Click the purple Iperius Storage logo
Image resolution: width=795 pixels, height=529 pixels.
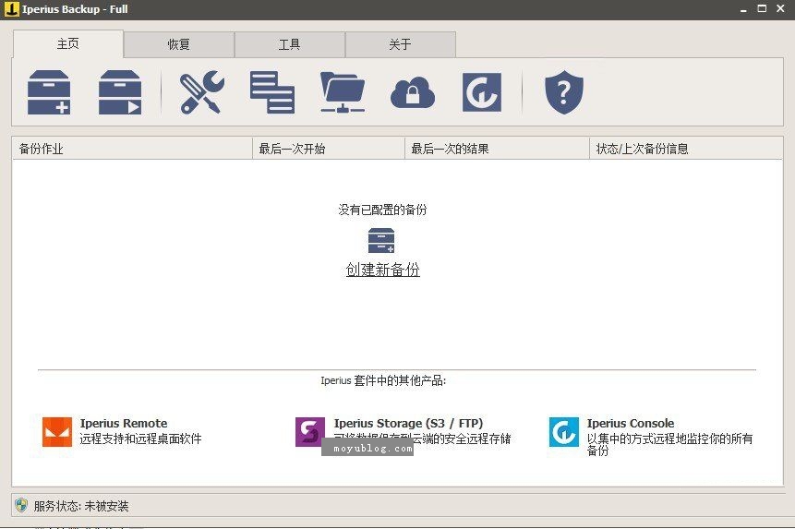click(310, 432)
